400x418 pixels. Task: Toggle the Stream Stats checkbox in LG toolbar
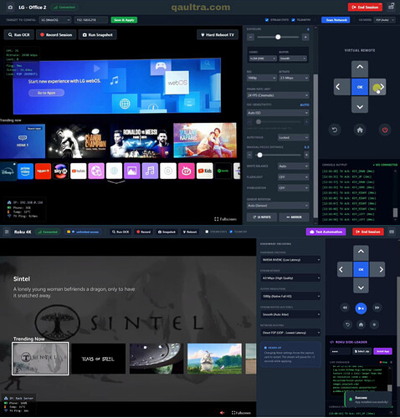267,20
